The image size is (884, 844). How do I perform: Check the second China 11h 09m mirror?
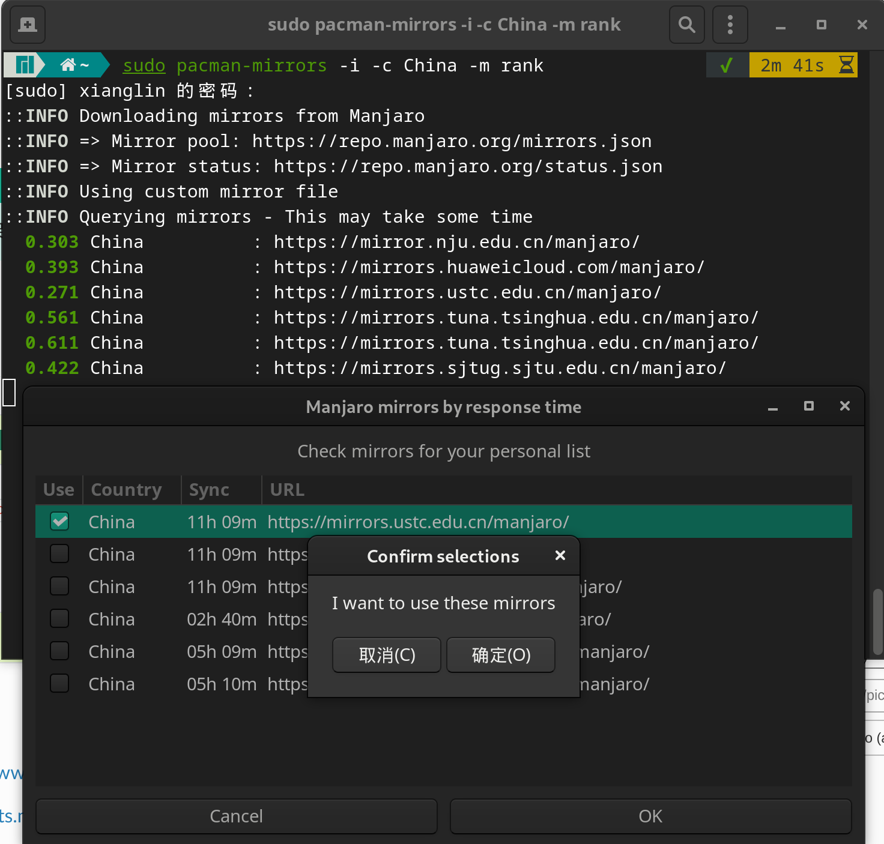click(59, 553)
